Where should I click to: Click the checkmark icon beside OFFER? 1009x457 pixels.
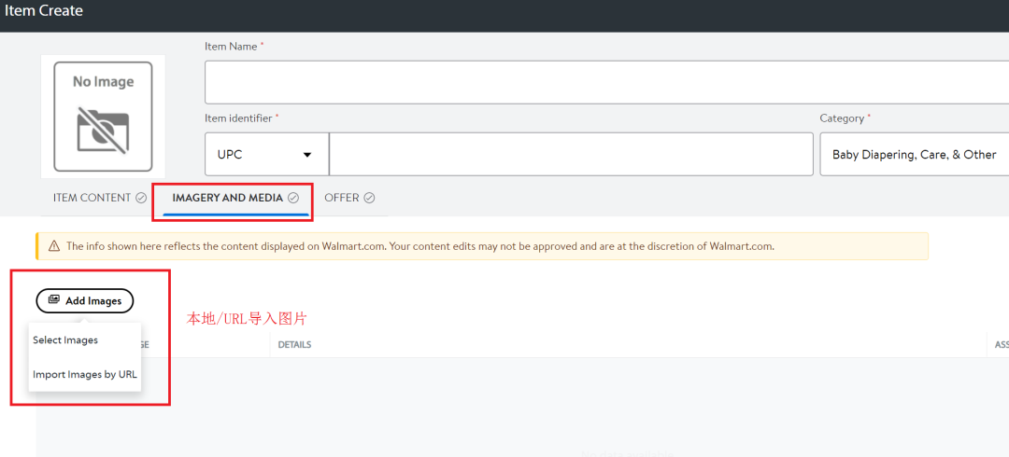tap(369, 198)
